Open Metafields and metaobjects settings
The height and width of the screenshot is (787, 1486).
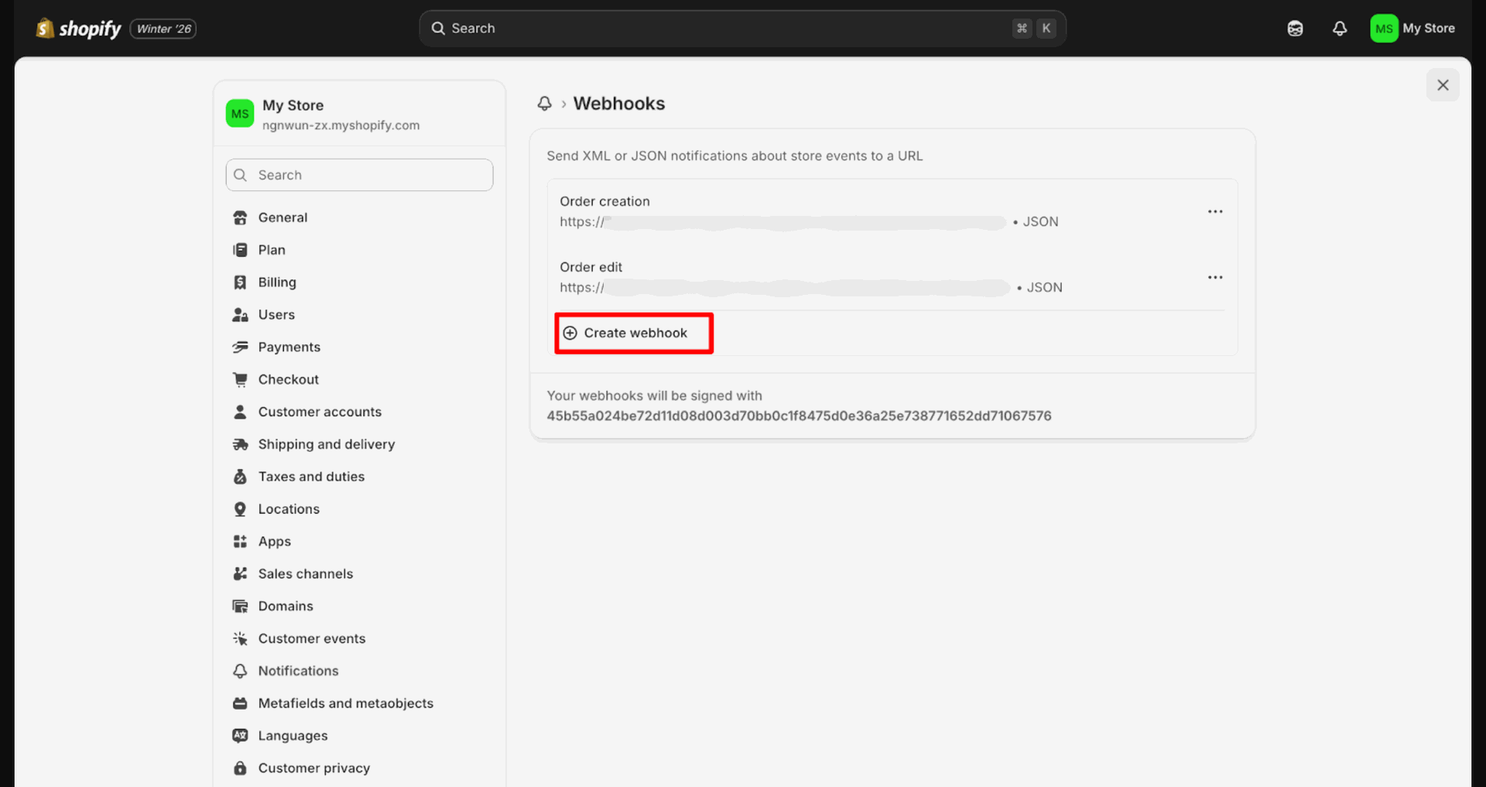[x=345, y=703]
